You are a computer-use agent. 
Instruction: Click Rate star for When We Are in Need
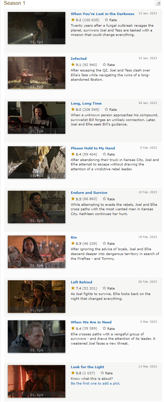pos(105,328)
